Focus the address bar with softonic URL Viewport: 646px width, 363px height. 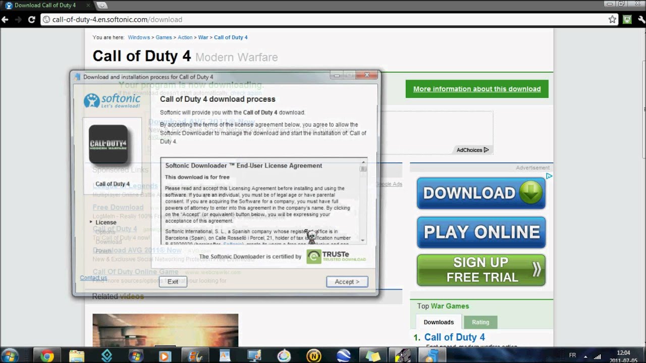pos(323,20)
